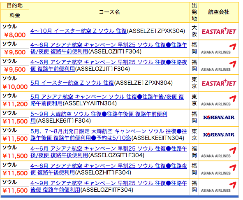This screenshot has width=243, height=200.
Task: Open the May Eastar Z course link ASSELZE1ZPXN304
Action: (x=72, y=83)
